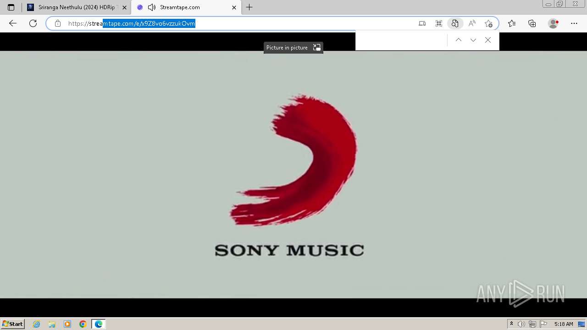The image size is (587, 330).
Task: Click the show desktop tray button
Action: [581, 324]
